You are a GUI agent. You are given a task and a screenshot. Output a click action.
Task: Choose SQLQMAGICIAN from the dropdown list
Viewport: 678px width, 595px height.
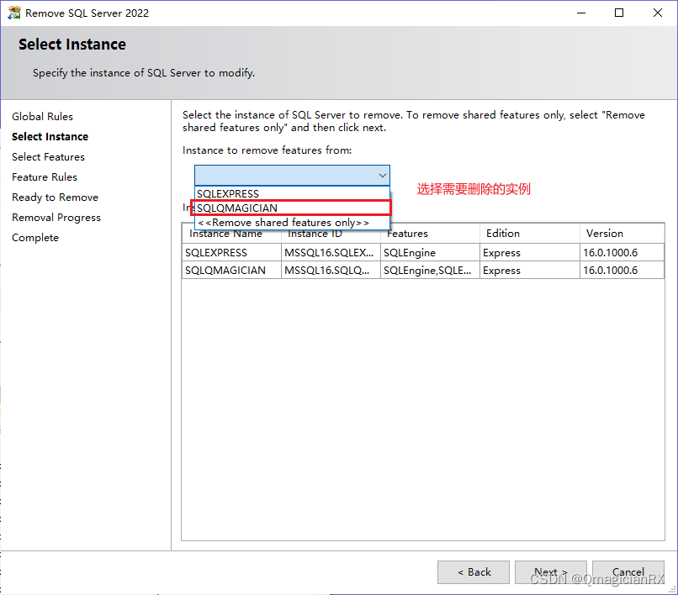[x=292, y=208]
